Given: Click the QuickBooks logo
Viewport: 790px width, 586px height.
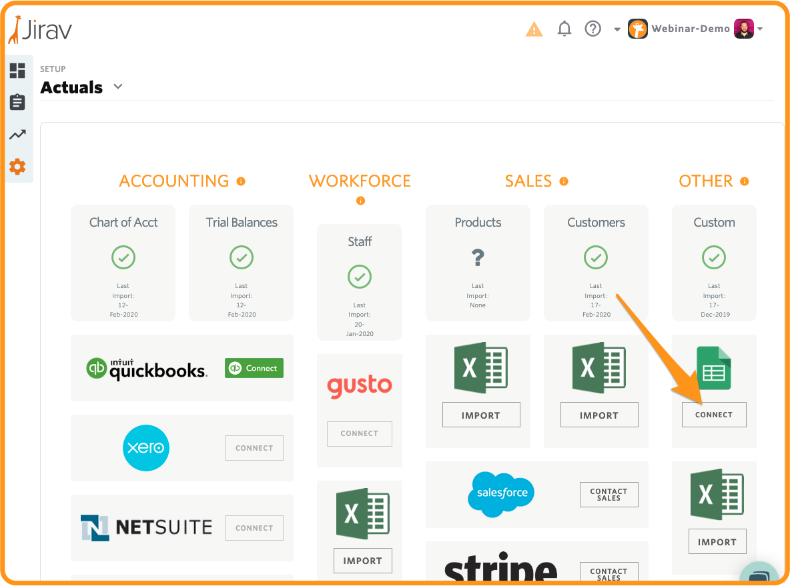Looking at the screenshot, I should click(x=147, y=369).
